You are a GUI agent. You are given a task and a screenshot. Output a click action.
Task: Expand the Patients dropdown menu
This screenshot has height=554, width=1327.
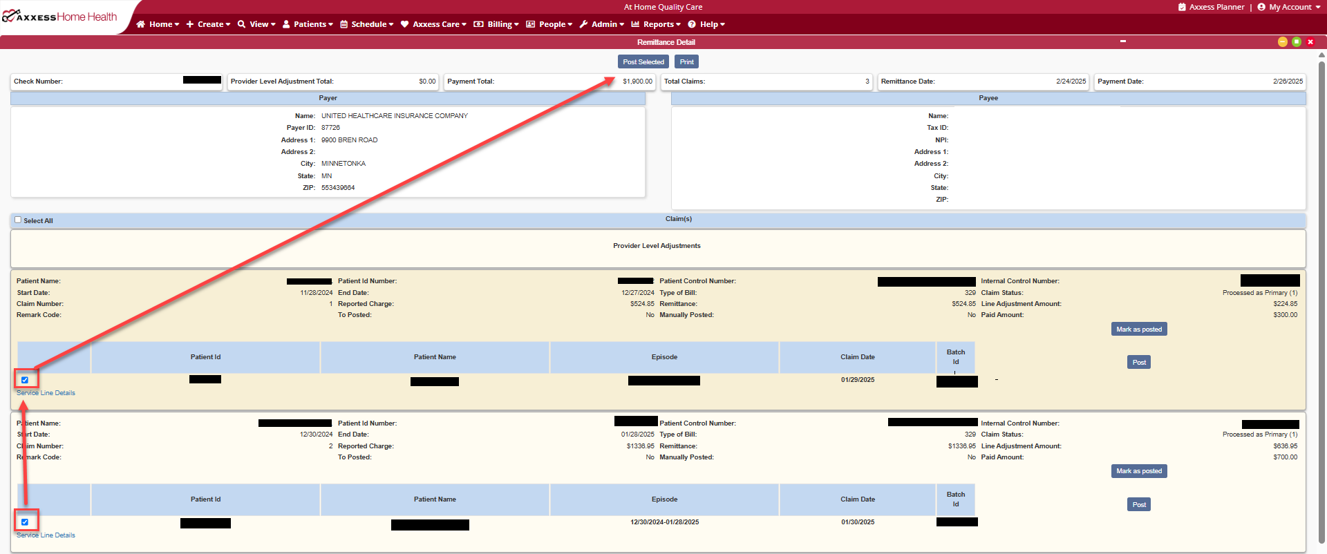[x=308, y=24]
